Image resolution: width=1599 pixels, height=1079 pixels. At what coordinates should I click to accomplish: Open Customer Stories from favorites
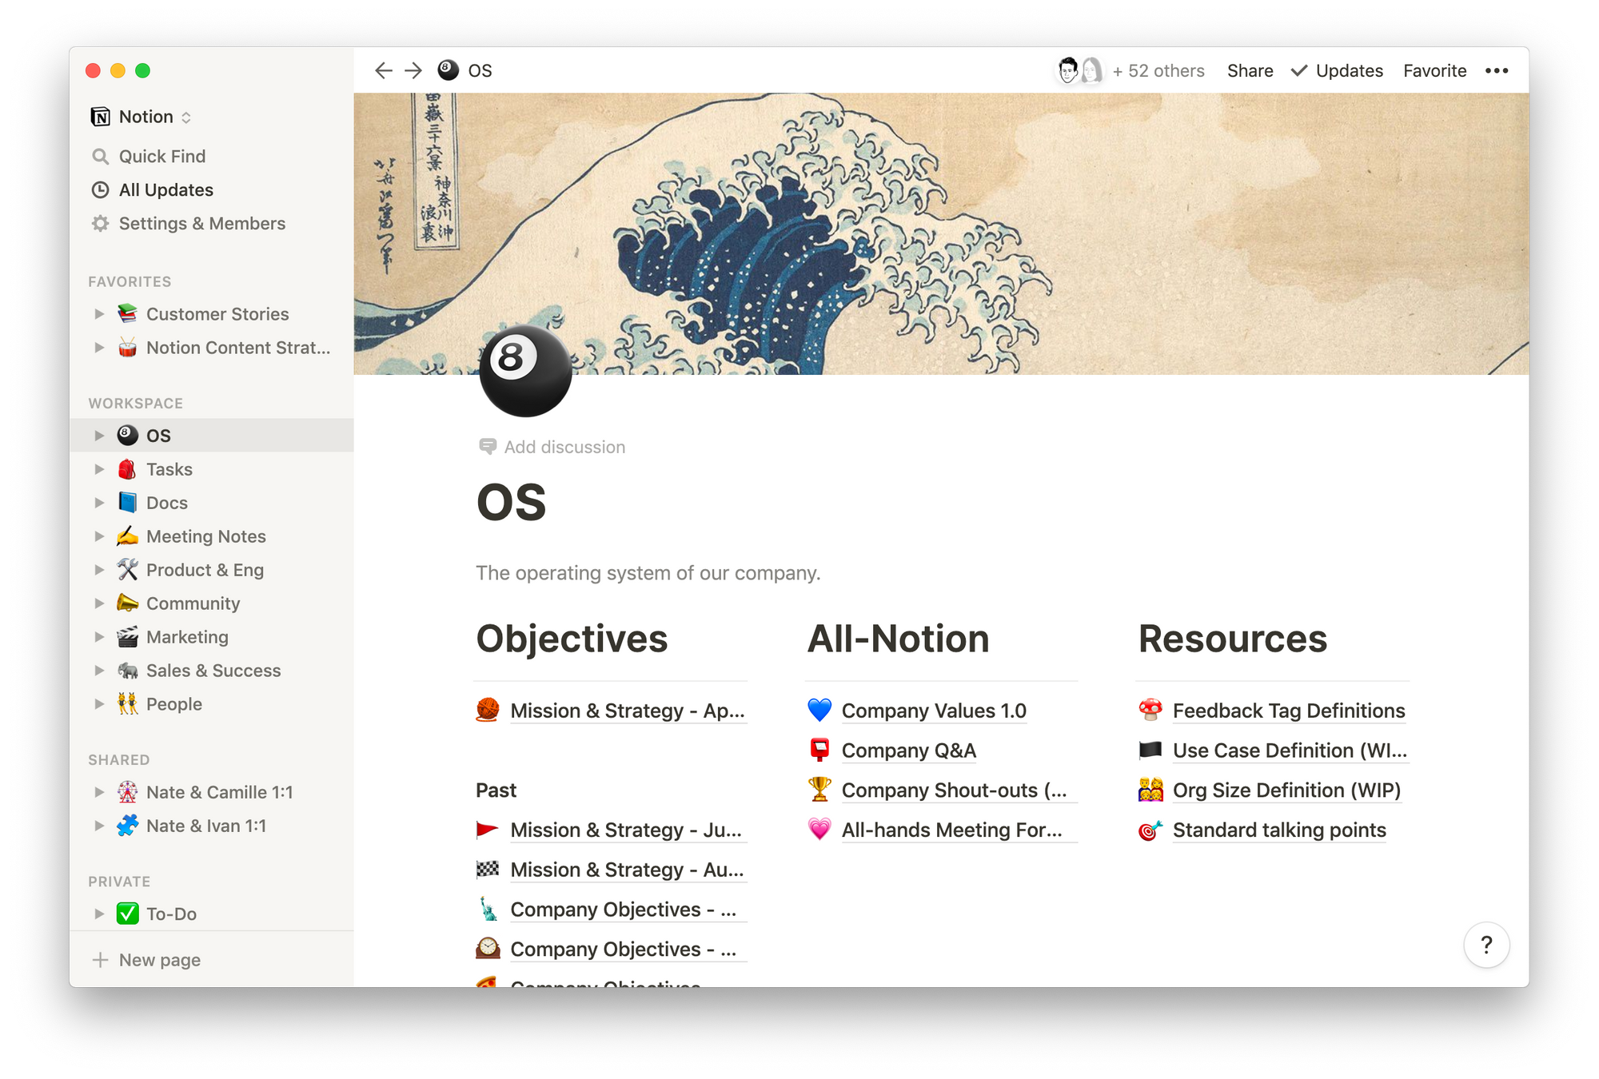click(217, 314)
